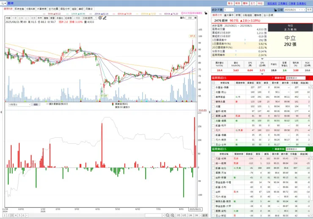Click help icon beside 1日籌碼集中
Image resolution: width=313 pixels, height=219 pixels.
pos(245,40)
